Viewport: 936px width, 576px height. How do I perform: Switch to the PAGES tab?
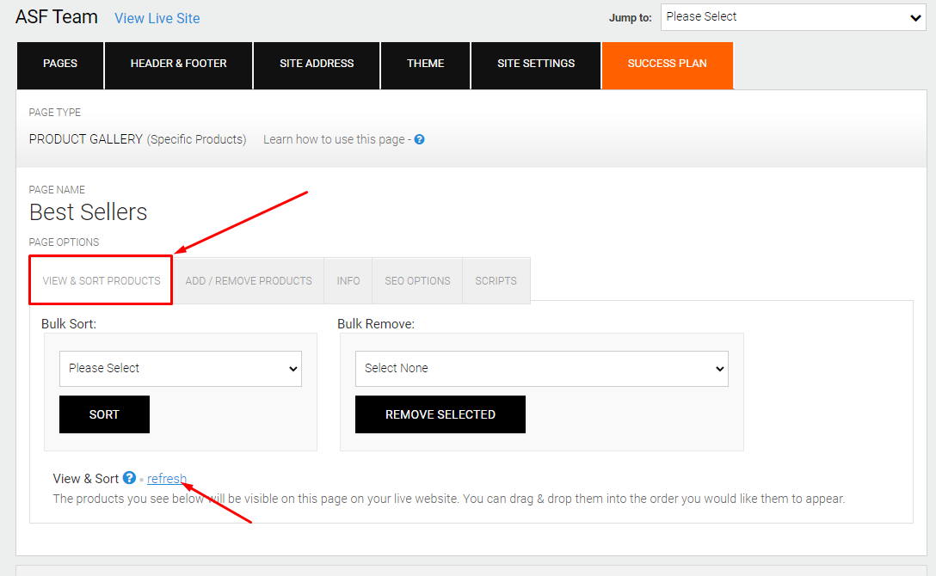[x=59, y=65]
